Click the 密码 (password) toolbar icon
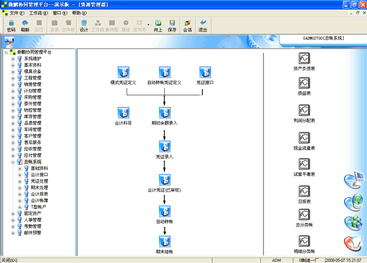Viewport: 367px width, 263px height. [x=10, y=25]
